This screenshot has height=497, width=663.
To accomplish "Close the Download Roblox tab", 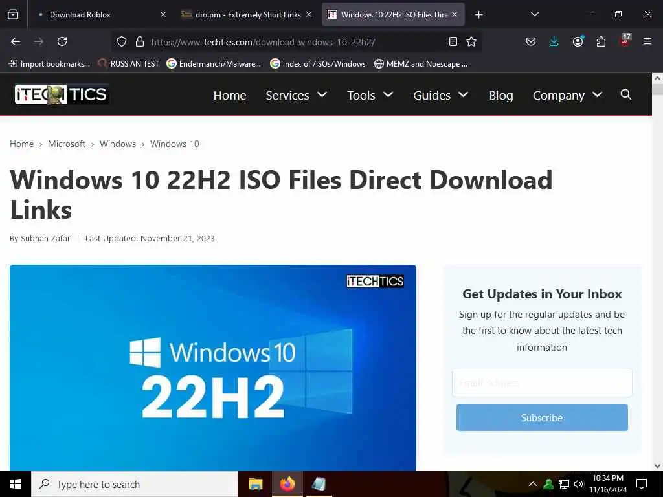I will point(163,15).
